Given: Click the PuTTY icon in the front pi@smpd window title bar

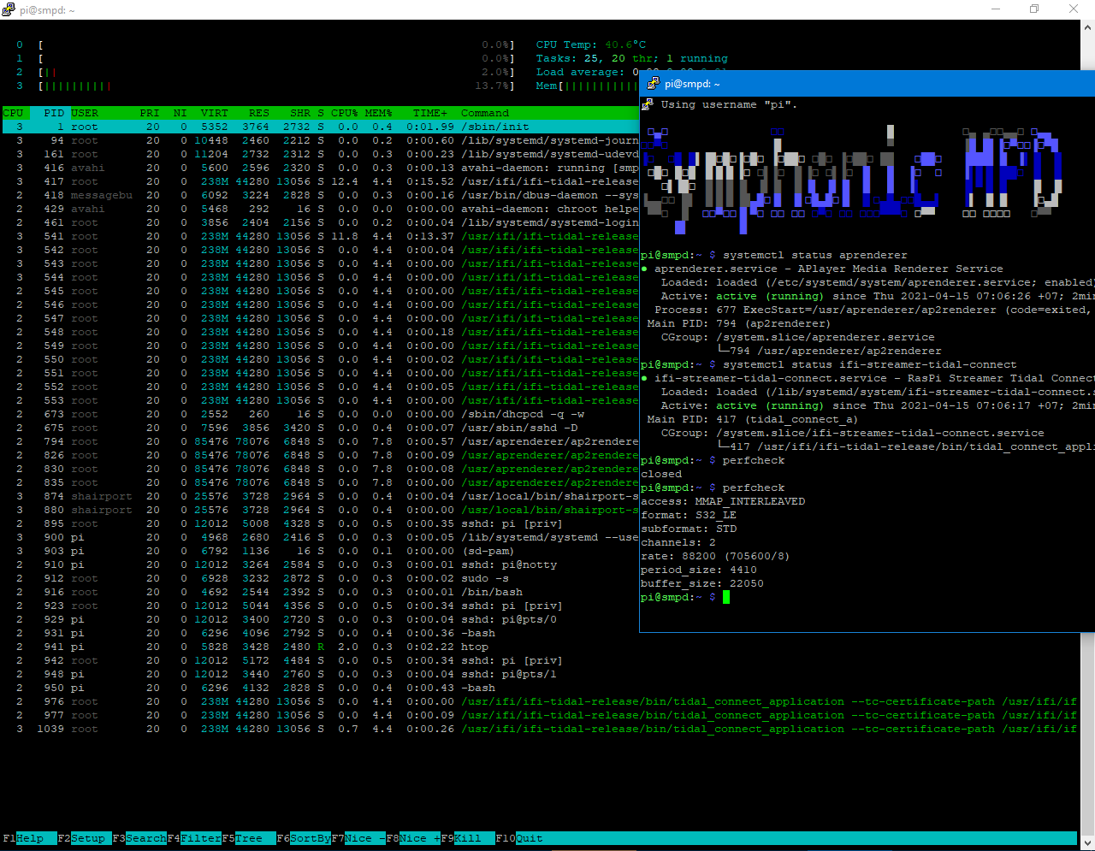Looking at the screenshot, I should (653, 84).
